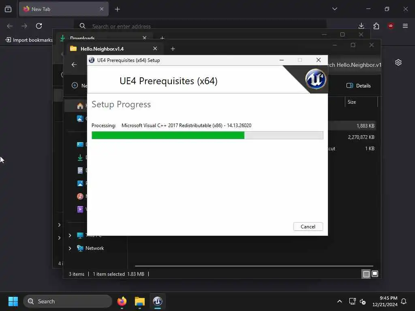
Task: Click the taskbar Search box
Action: [68, 301]
